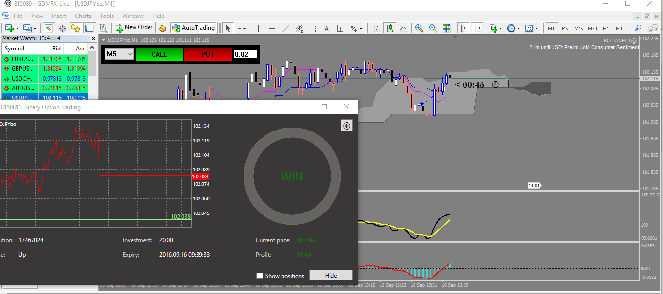The image size is (663, 294).
Task: Select the cursor arrow tool
Action: tap(228, 28)
